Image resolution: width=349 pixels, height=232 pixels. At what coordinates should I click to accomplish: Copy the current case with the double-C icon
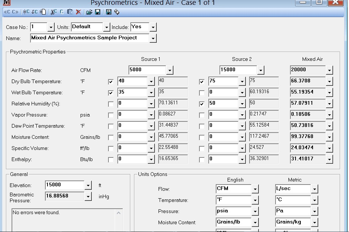click(62, 12)
